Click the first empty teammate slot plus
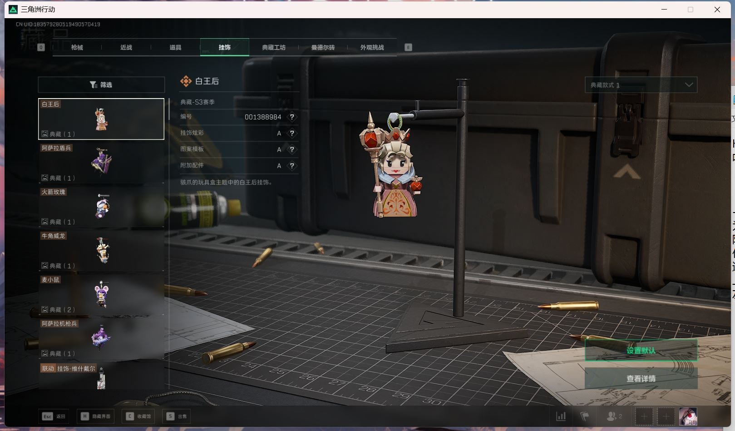This screenshot has width=735, height=431. [x=644, y=416]
